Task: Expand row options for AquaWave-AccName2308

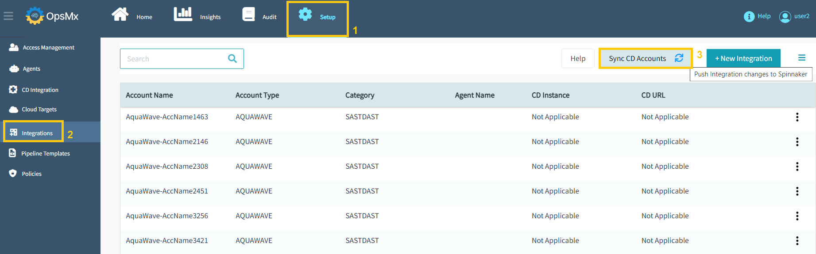Action: tap(797, 167)
